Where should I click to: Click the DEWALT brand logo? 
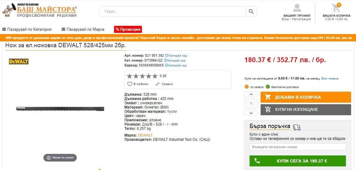(x=19, y=61)
